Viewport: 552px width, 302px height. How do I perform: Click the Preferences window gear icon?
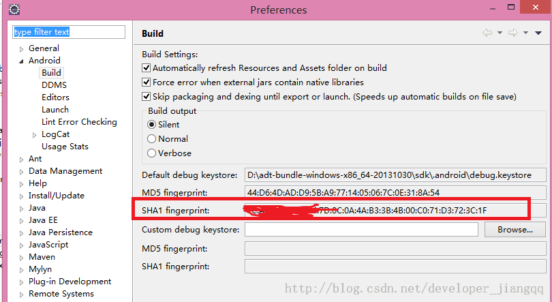click(x=14, y=10)
